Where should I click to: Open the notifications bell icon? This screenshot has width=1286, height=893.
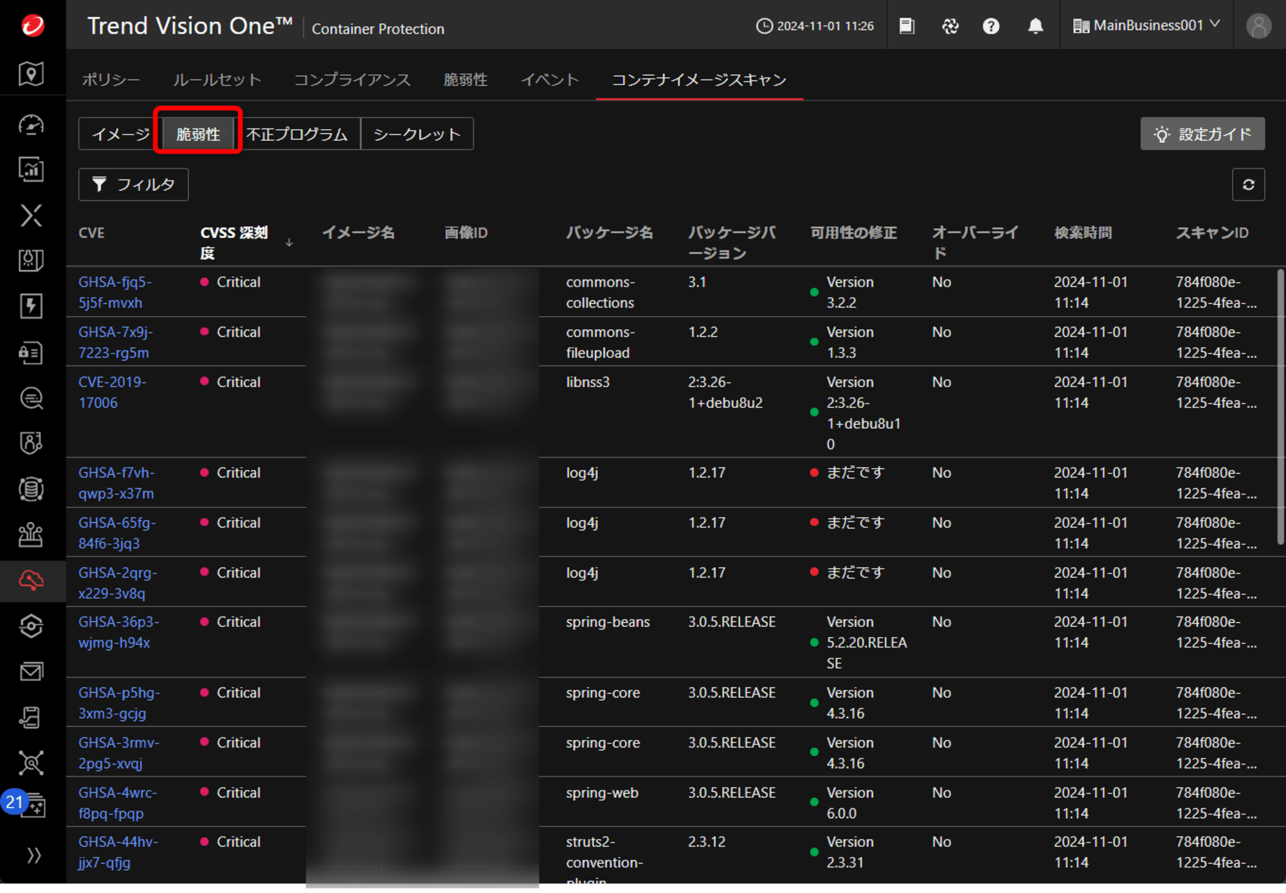[1035, 26]
